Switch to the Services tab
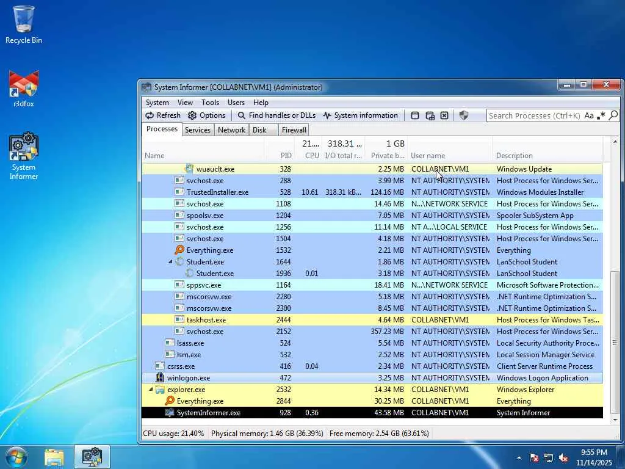 pos(197,130)
